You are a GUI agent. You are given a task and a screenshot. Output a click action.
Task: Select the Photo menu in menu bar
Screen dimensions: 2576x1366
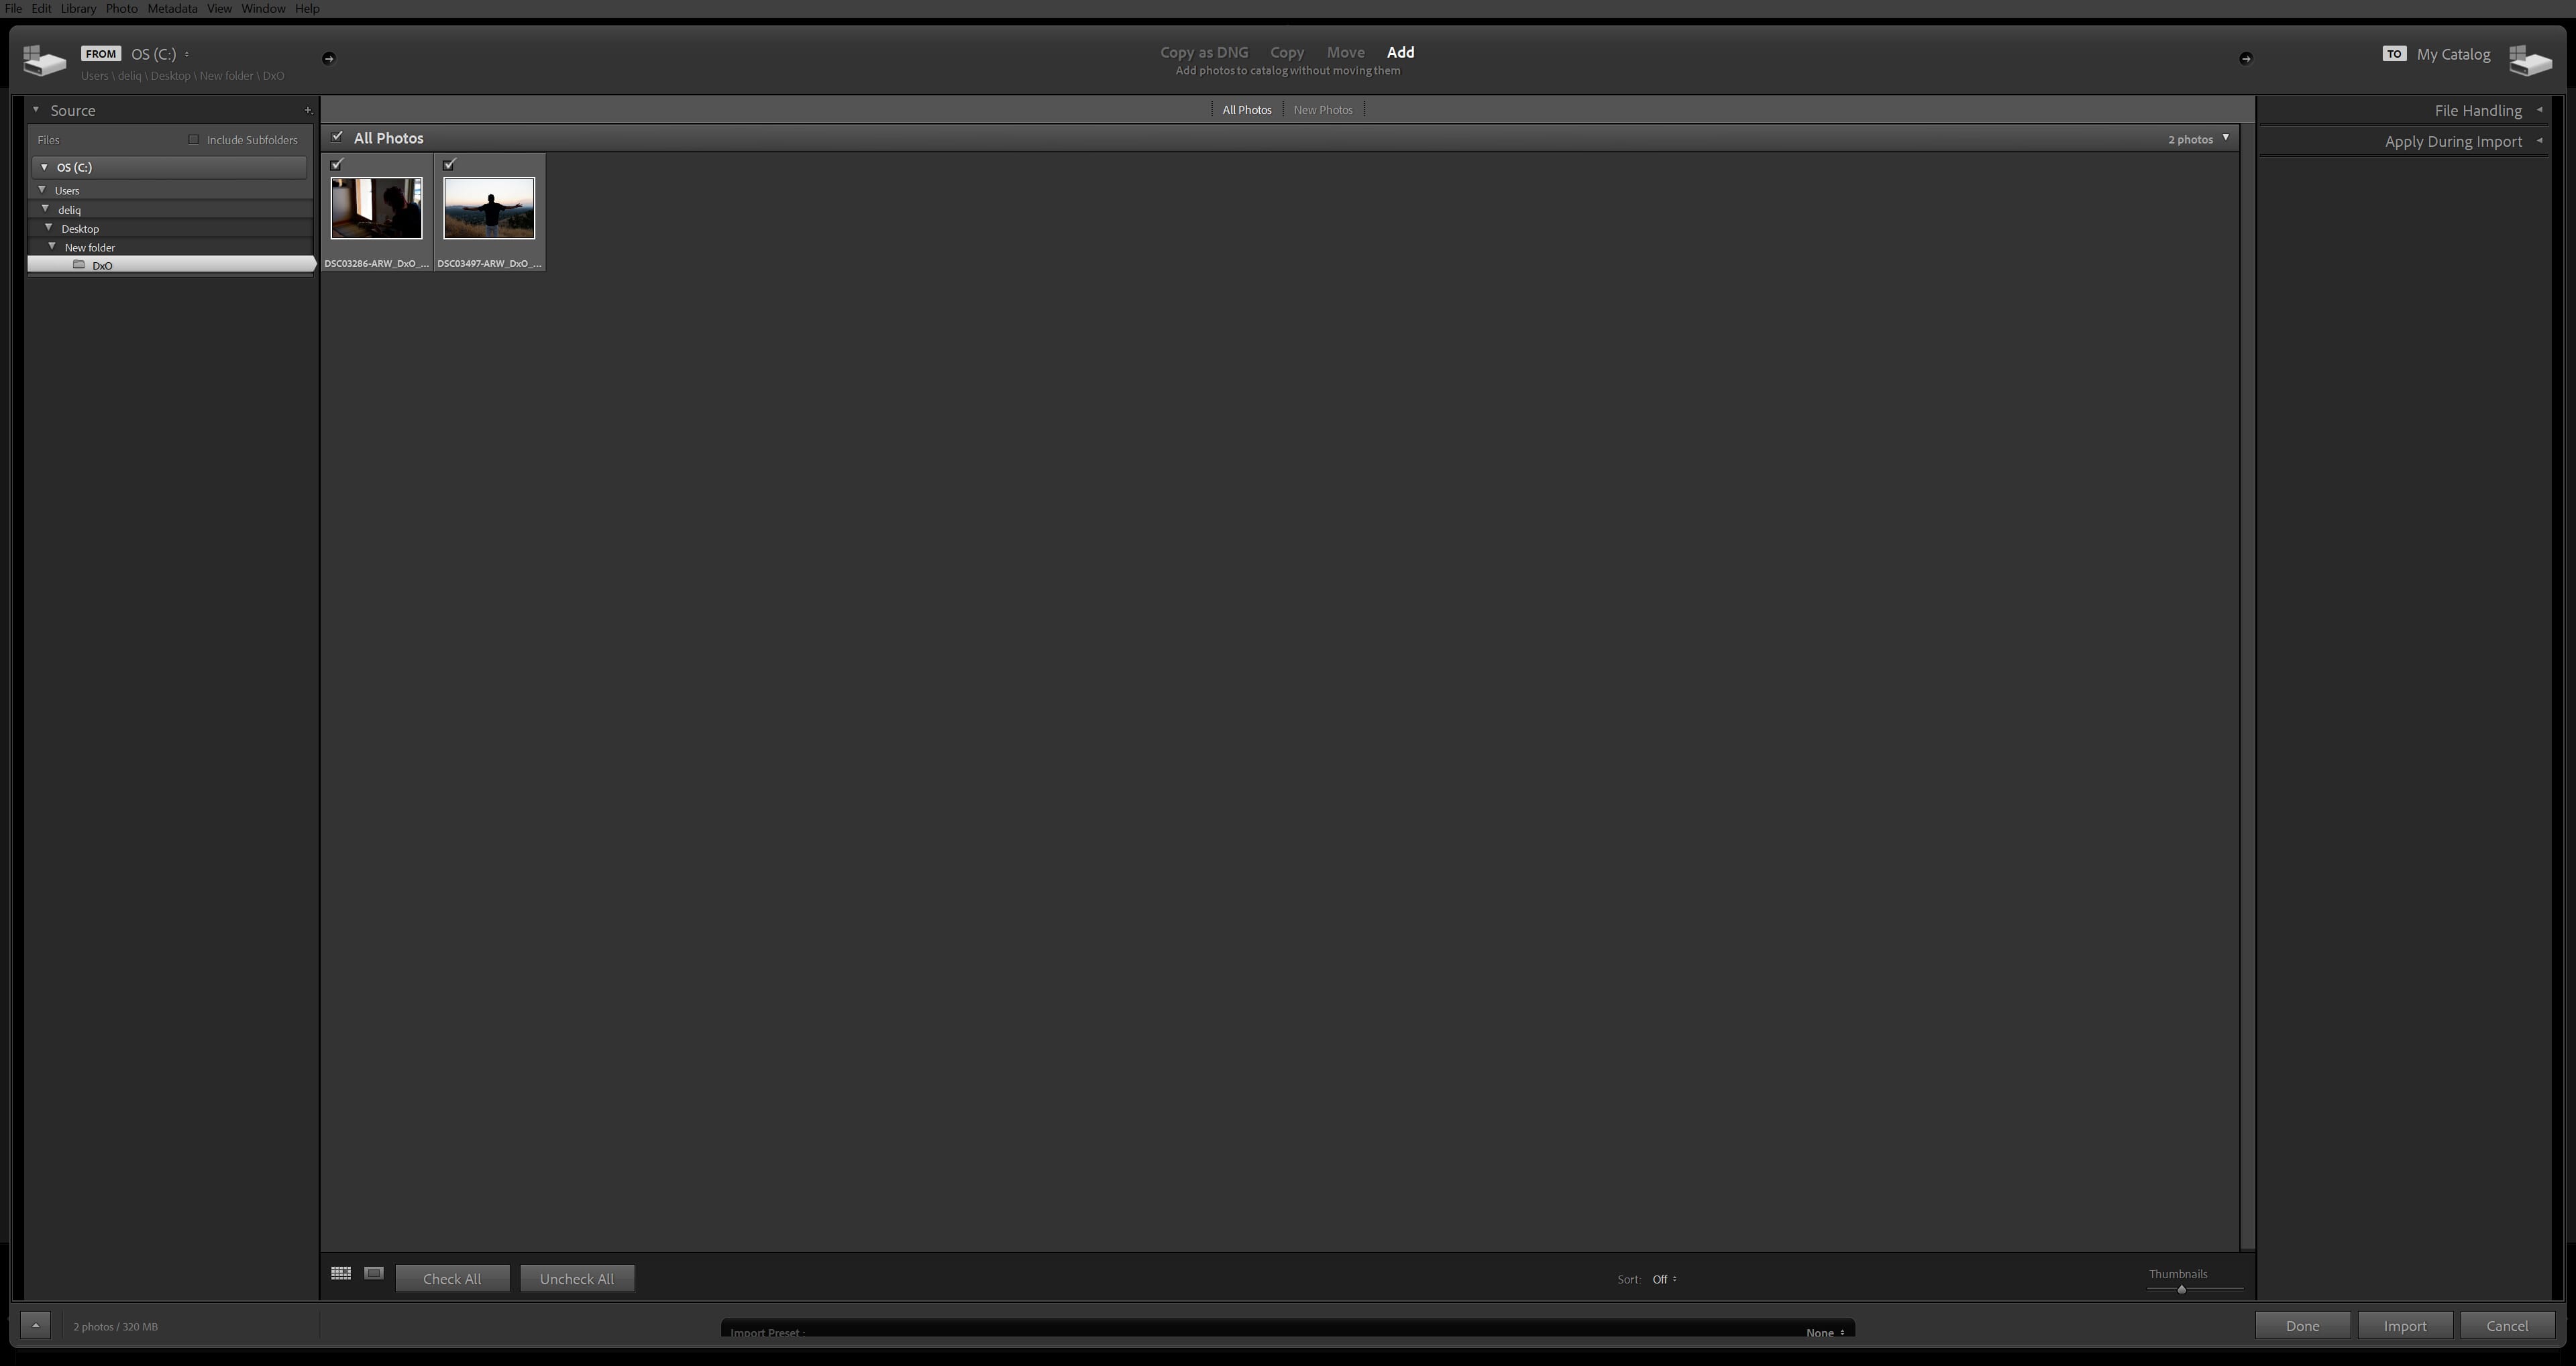121,9
